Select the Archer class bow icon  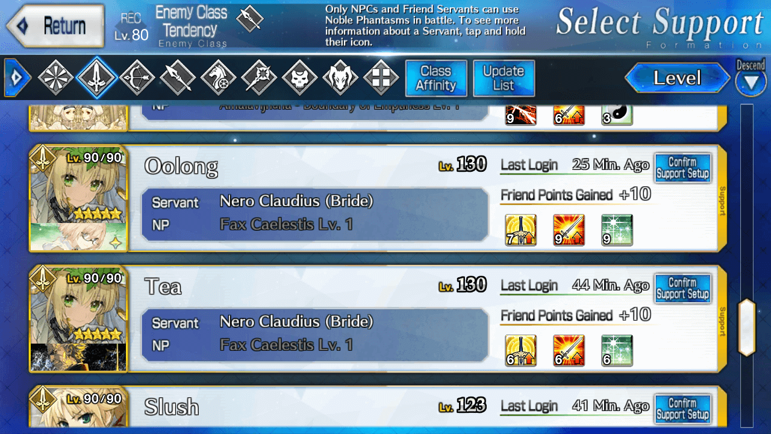pyautogui.click(x=137, y=78)
